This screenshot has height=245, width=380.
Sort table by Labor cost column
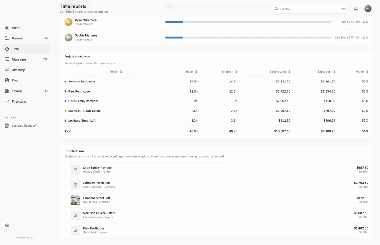point(326,72)
